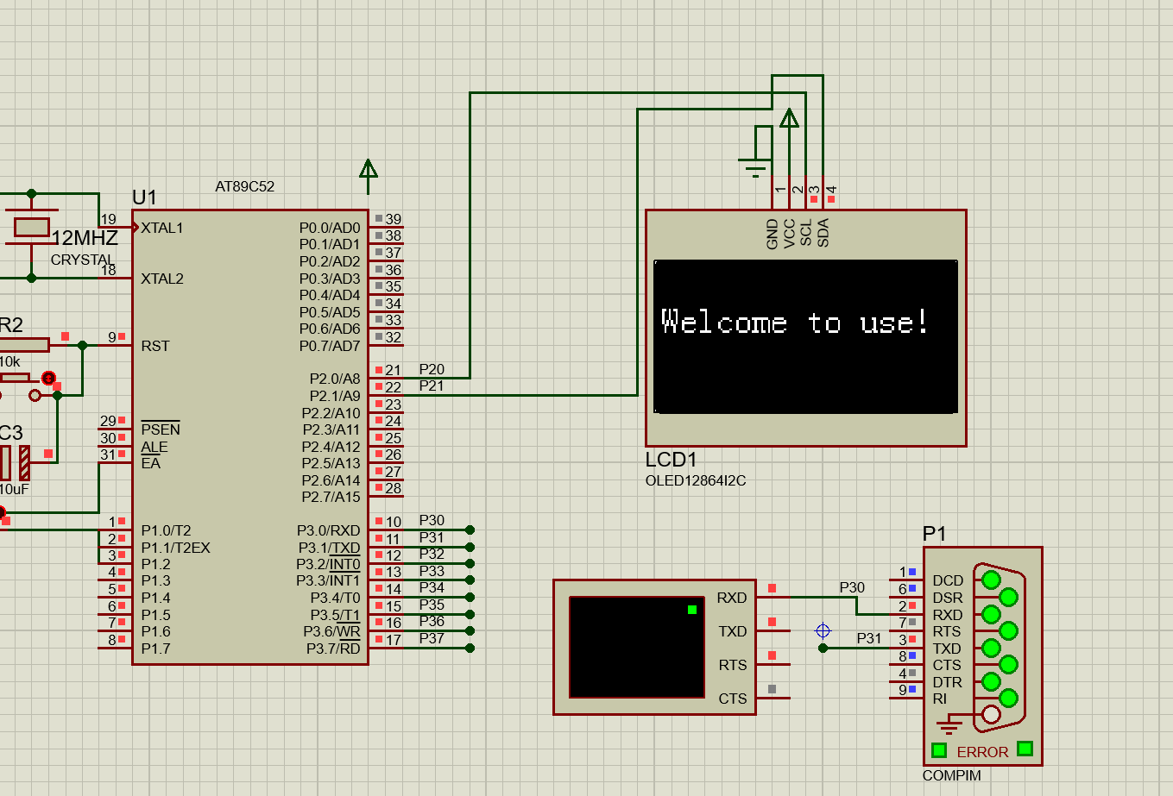This screenshot has height=796, width=1173.
Task: Click the COMPIM part name text
Action: 952,775
